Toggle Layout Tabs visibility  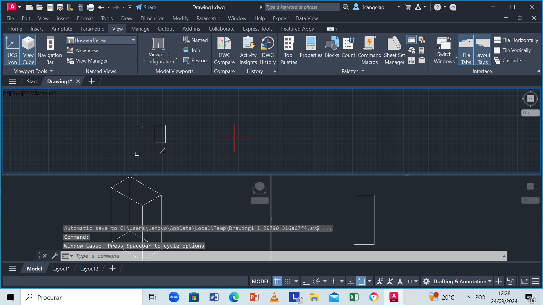(x=482, y=50)
